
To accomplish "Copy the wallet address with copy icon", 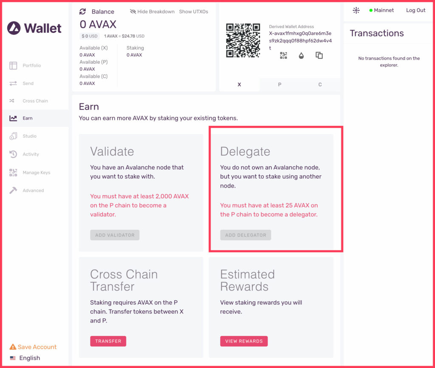I will 319,55.
